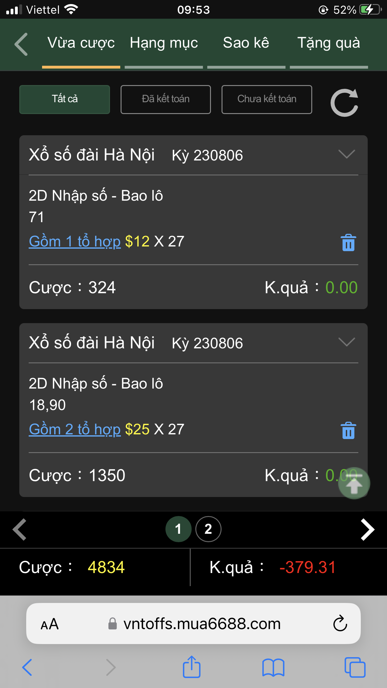Switch to the "Hạng mục" tab
Viewport: 387px width, 688px height.
coord(164,43)
